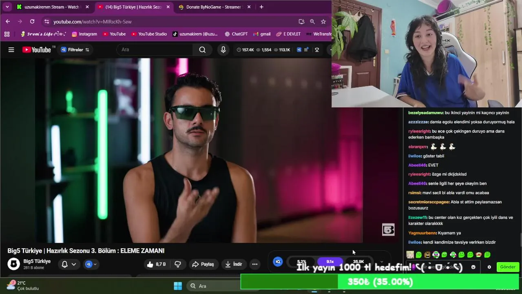Click the install app icon in address bar
The width and height of the screenshot is (522, 294).
[301, 21]
